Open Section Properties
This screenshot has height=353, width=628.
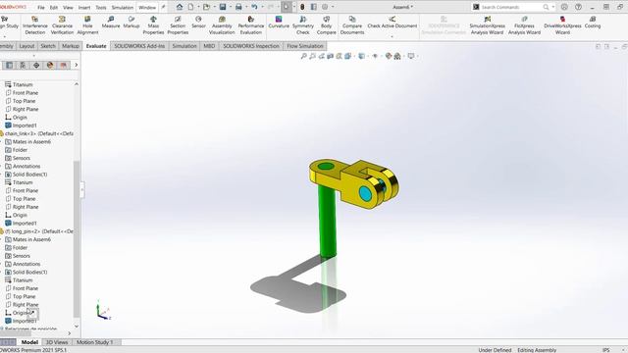click(x=178, y=25)
